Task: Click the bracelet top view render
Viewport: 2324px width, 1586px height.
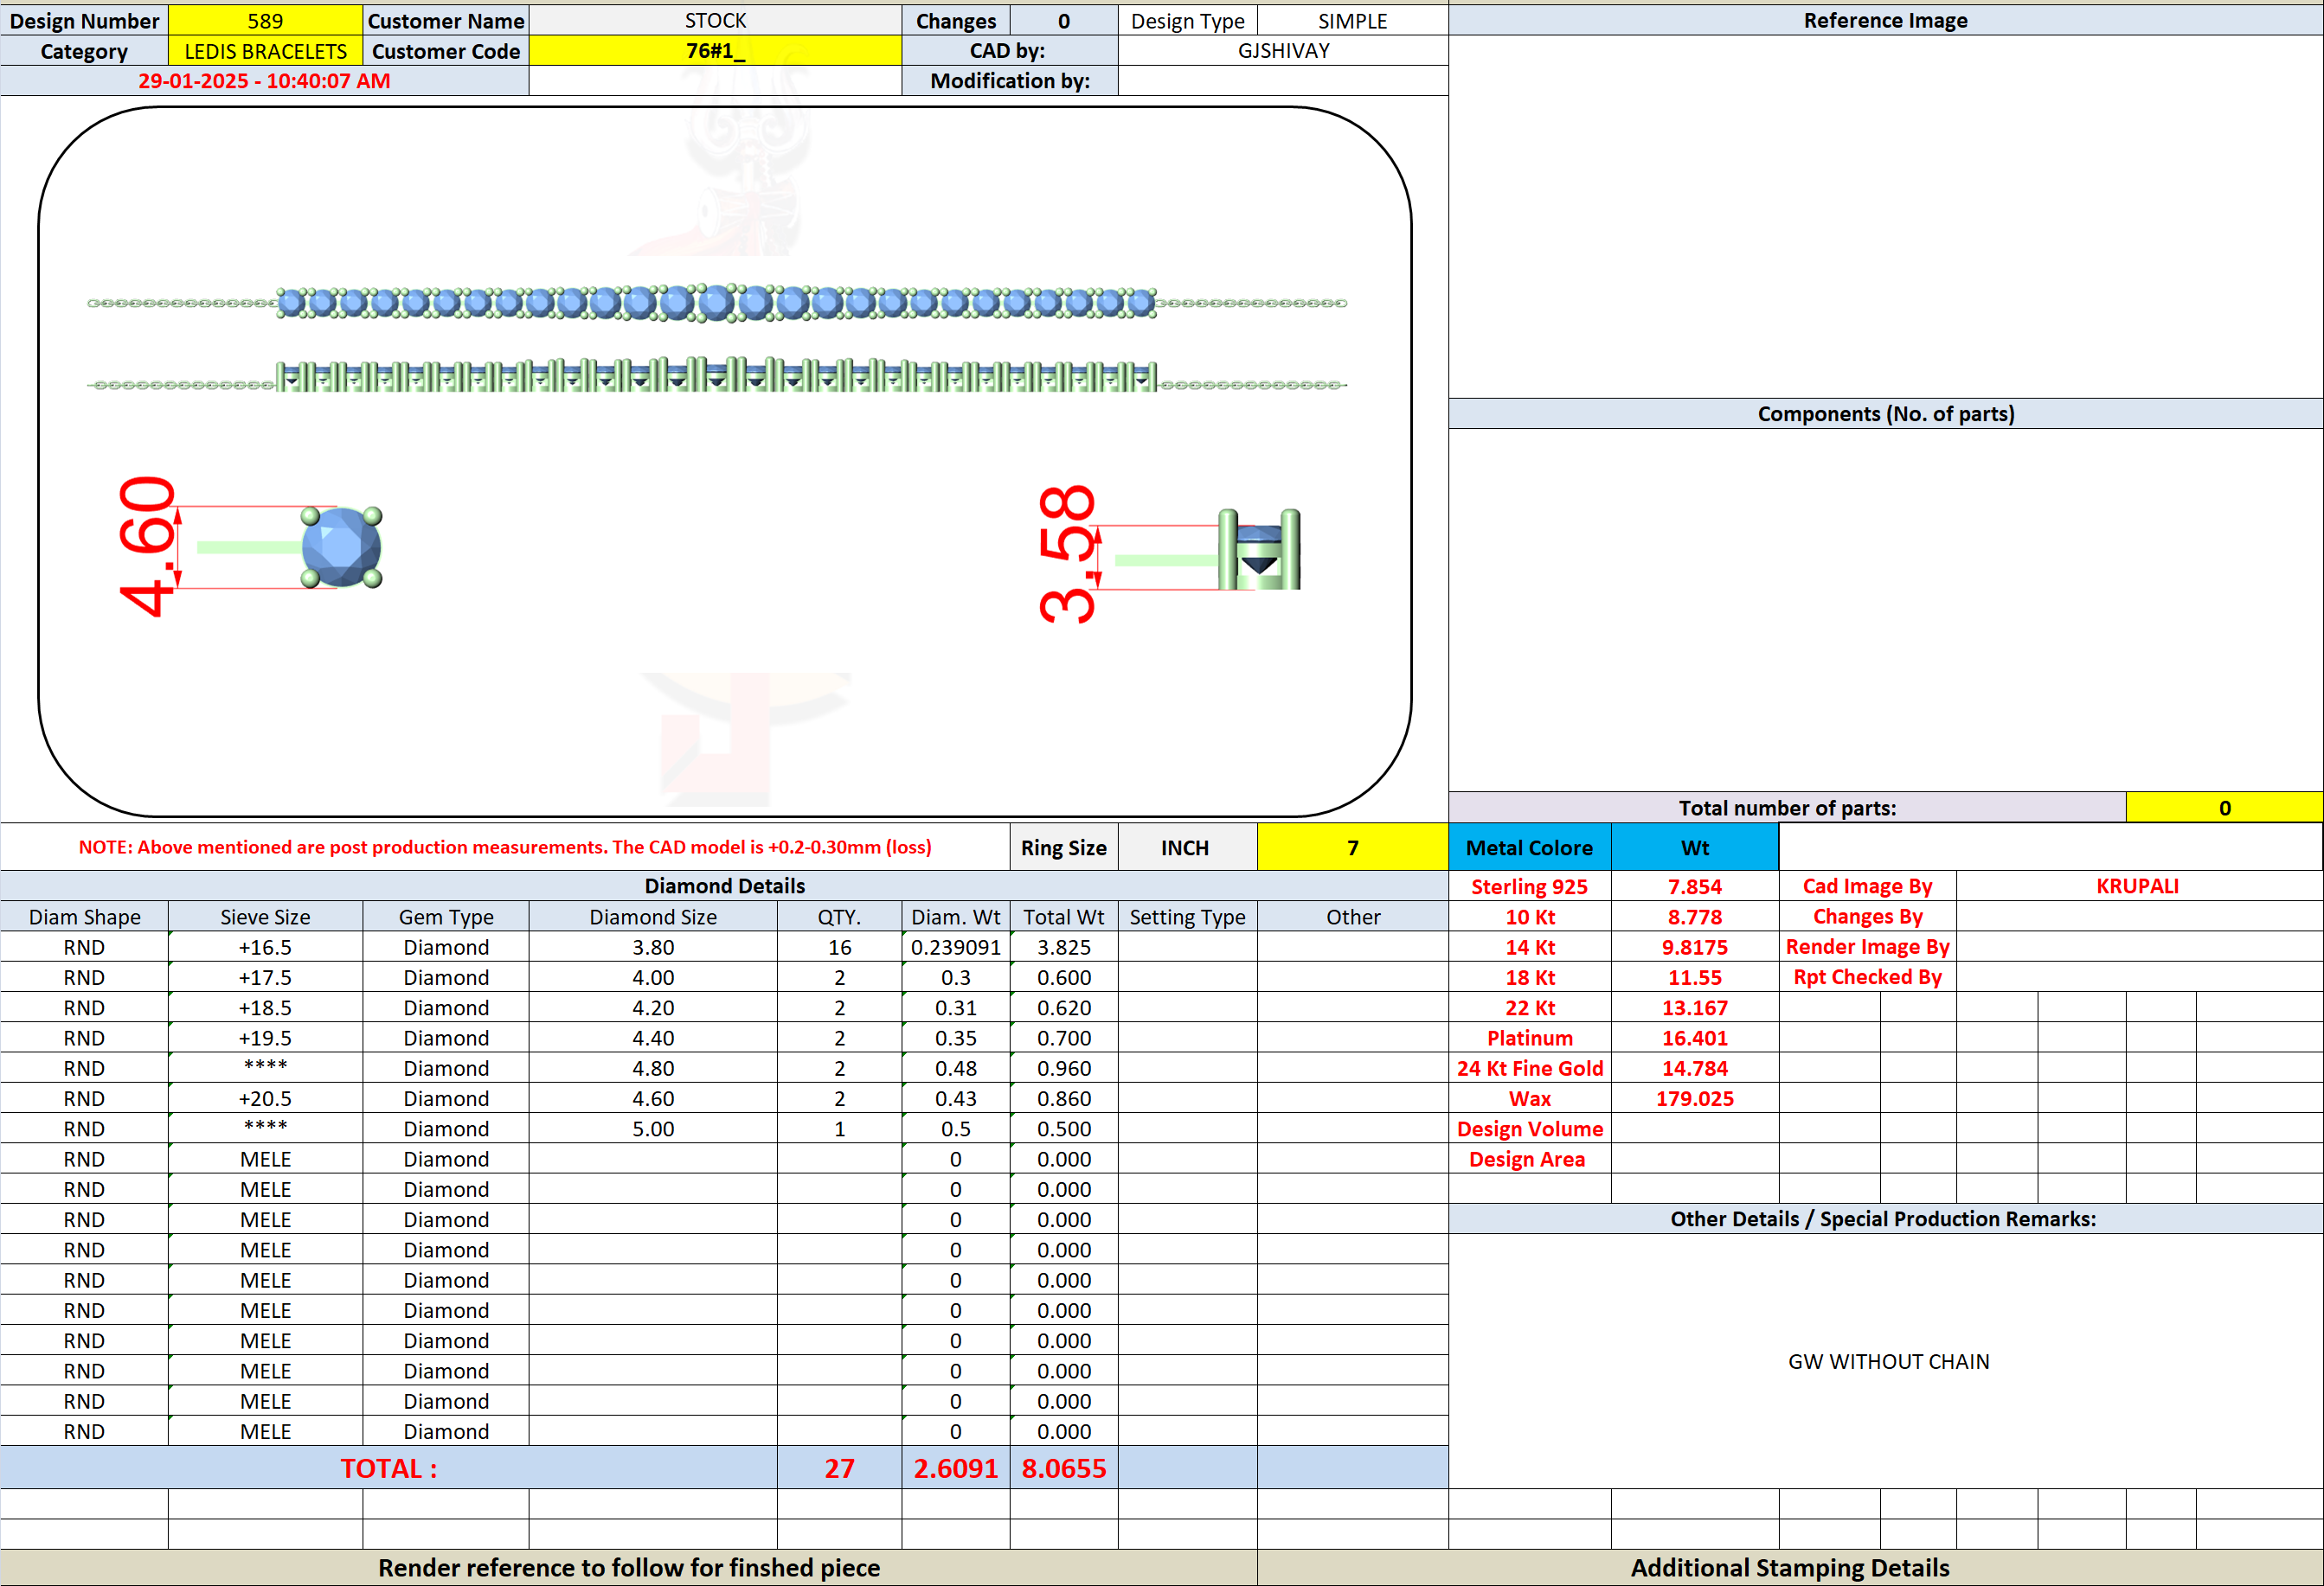Action: pos(717,303)
